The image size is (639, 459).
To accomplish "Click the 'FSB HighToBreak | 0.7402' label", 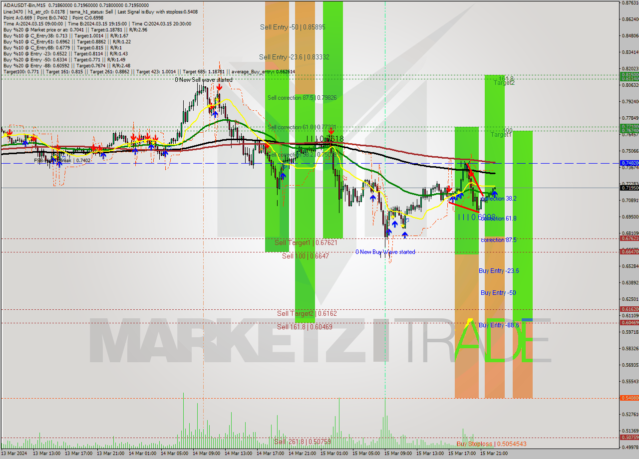I will pos(62,161).
